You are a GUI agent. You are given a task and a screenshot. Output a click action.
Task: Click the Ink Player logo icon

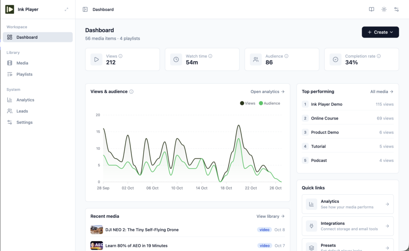tap(10, 10)
